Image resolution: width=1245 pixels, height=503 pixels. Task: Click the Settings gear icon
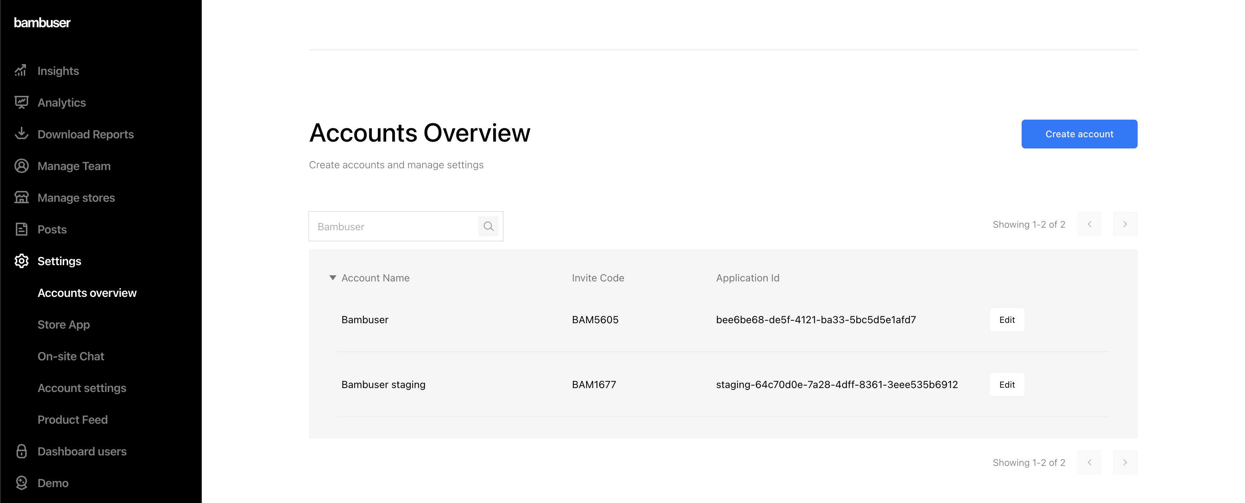(x=21, y=261)
